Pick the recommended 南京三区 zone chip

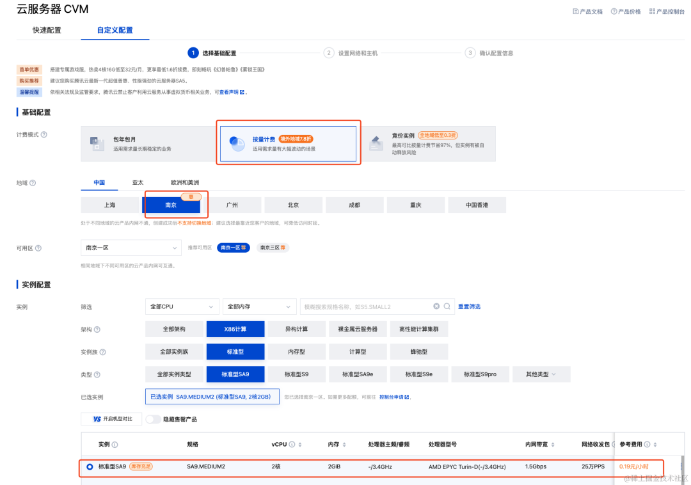point(273,248)
